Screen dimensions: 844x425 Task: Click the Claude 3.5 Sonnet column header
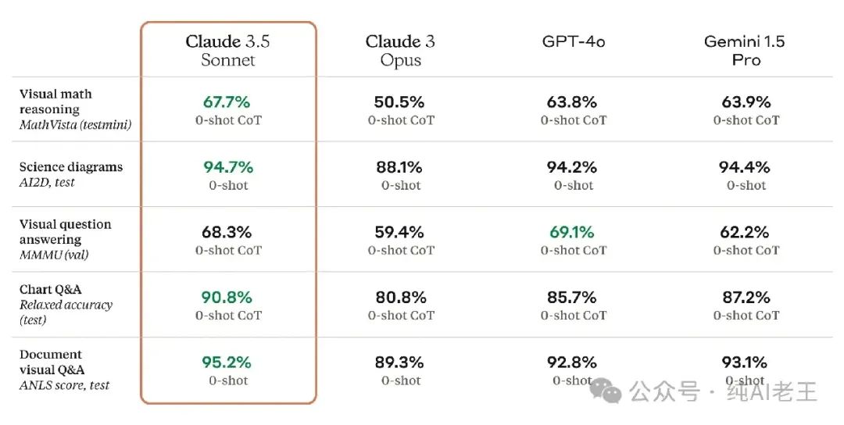point(228,51)
